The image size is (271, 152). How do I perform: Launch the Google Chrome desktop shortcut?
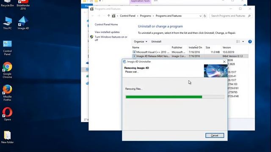(7, 70)
